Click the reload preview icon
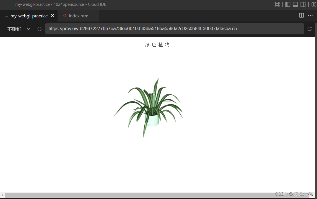317x199 pixels. (39, 29)
